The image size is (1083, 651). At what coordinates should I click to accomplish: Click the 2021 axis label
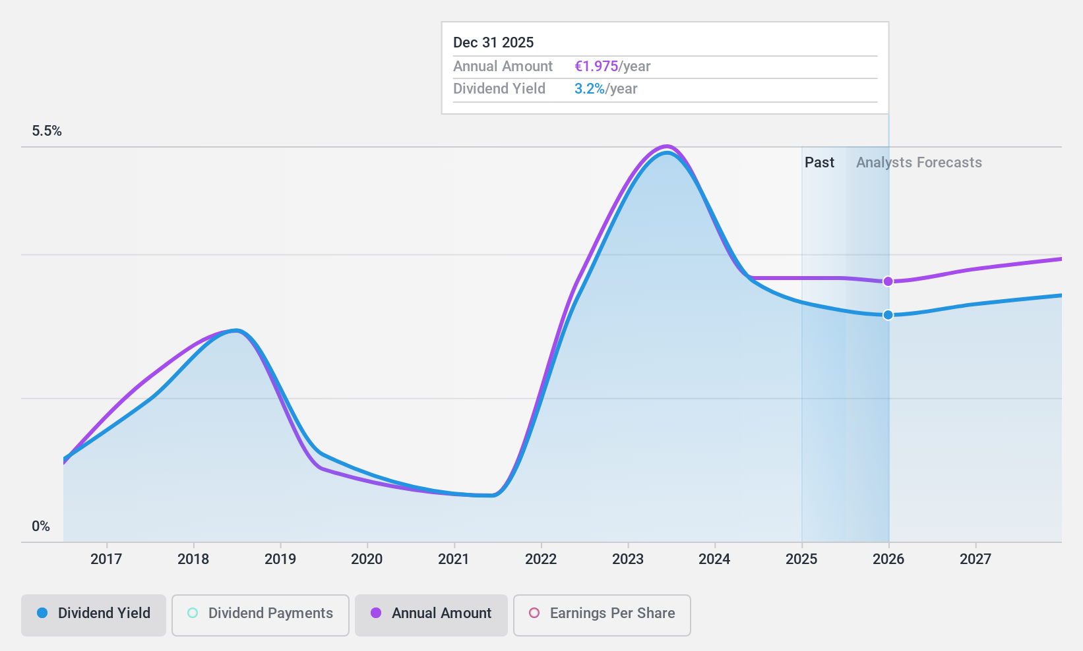[x=454, y=559]
